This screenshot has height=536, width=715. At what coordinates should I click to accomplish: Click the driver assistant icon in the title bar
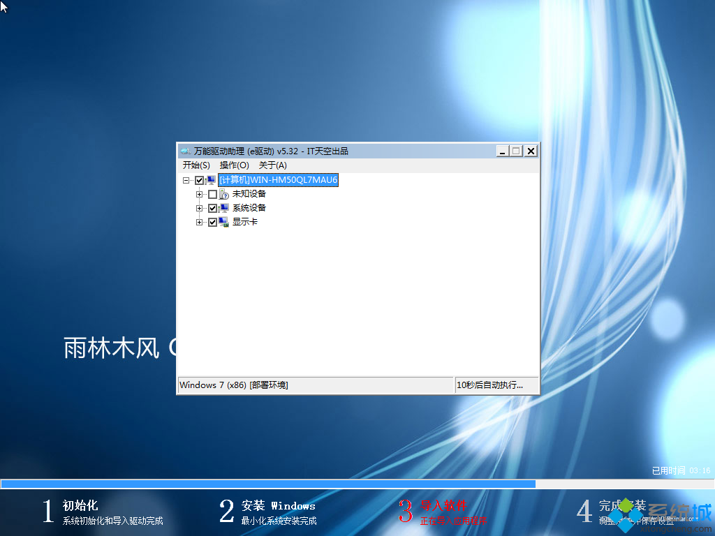[186, 150]
